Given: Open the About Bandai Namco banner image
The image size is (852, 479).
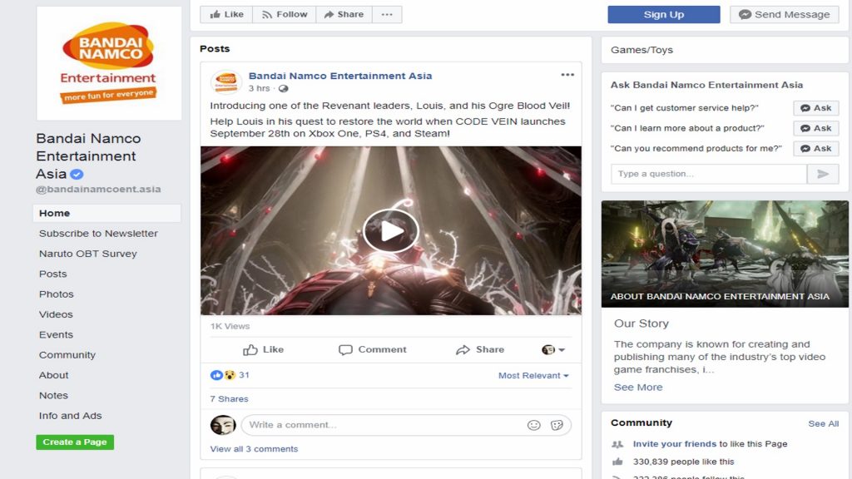Looking at the screenshot, I should tap(725, 254).
